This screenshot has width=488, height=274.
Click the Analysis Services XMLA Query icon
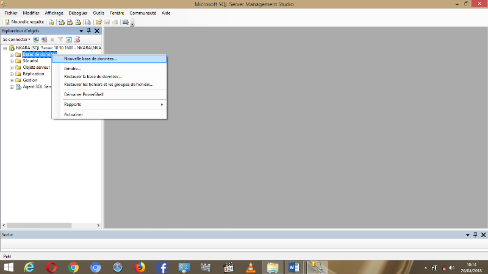(78, 22)
